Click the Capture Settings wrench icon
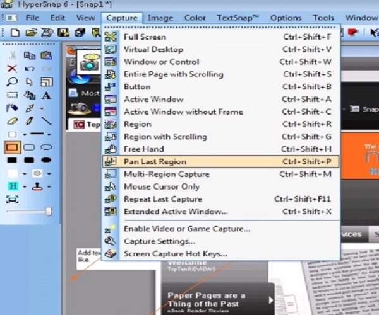Image resolution: width=379 pixels, height=315 pixels. pos(111,241)
